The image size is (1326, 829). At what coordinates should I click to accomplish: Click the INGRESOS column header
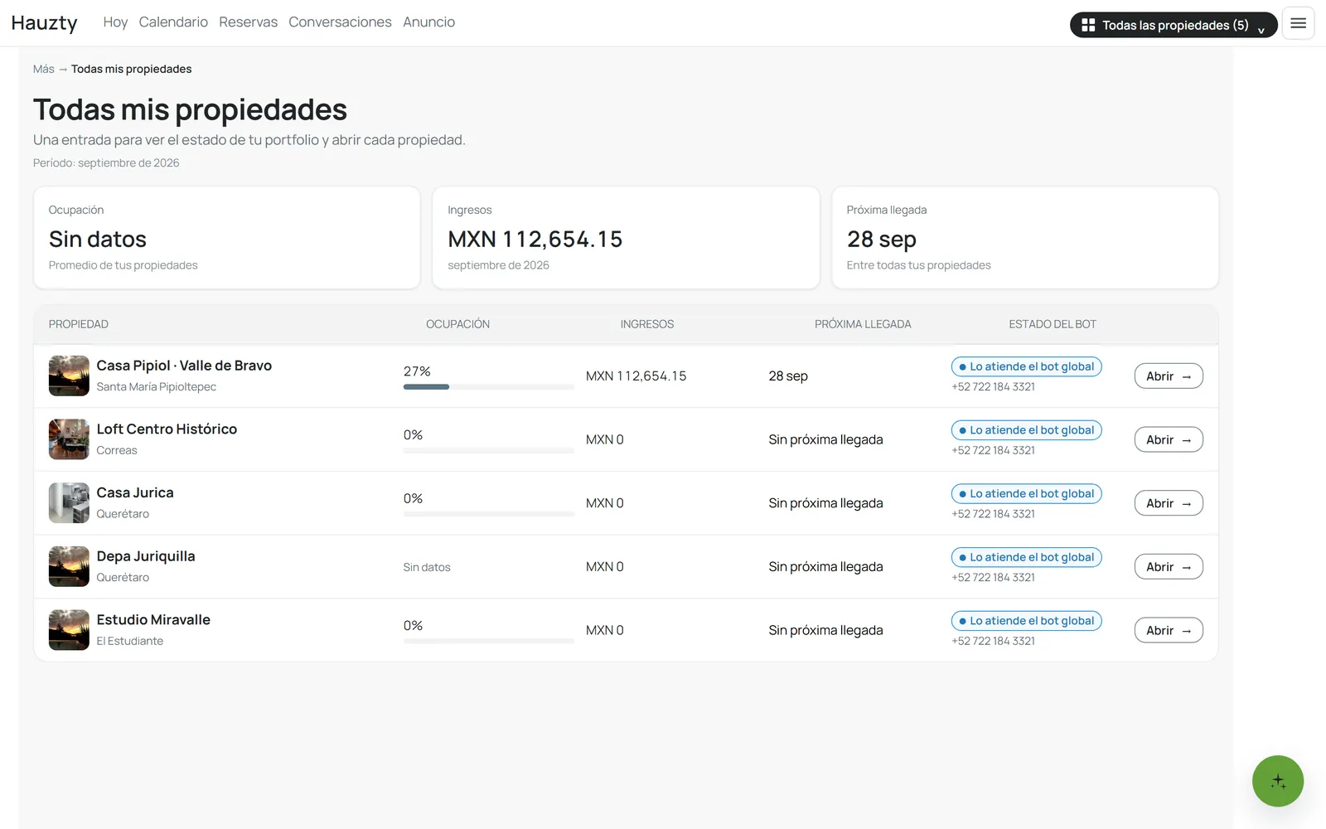point(647,324)
